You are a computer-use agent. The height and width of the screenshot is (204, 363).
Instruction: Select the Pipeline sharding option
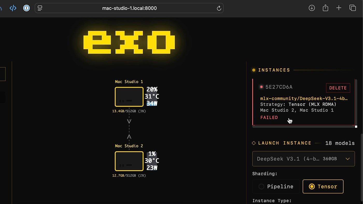276,186
